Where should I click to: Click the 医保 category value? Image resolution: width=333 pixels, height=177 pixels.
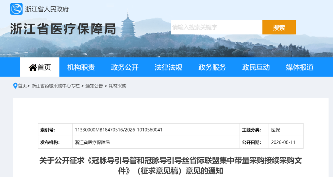click(x=276, y=130)
